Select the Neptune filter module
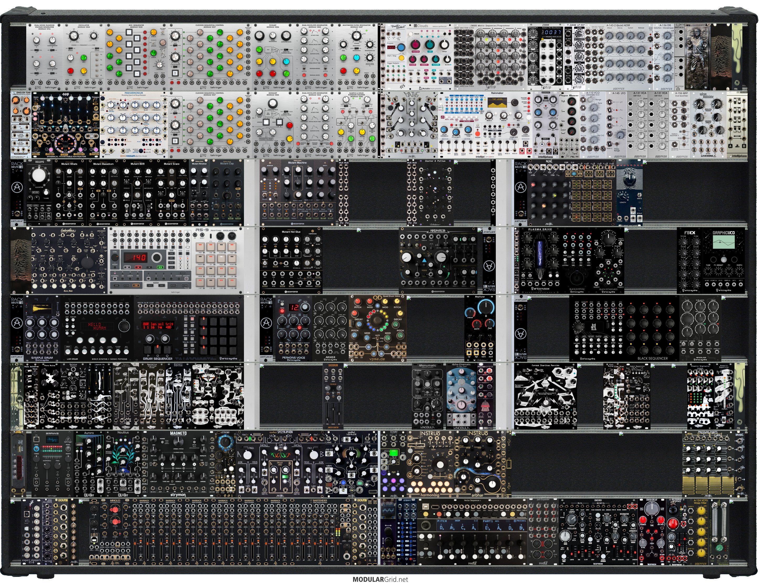Screen dimensions: 761x585 coord(480,329)
